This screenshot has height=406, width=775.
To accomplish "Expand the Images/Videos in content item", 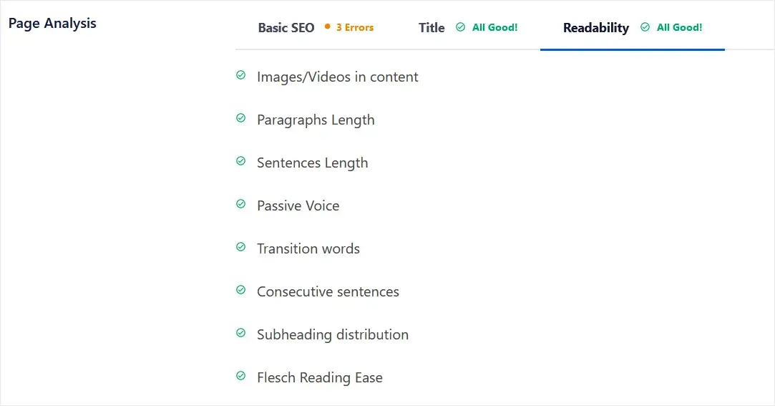I will (x=338, y=77).
